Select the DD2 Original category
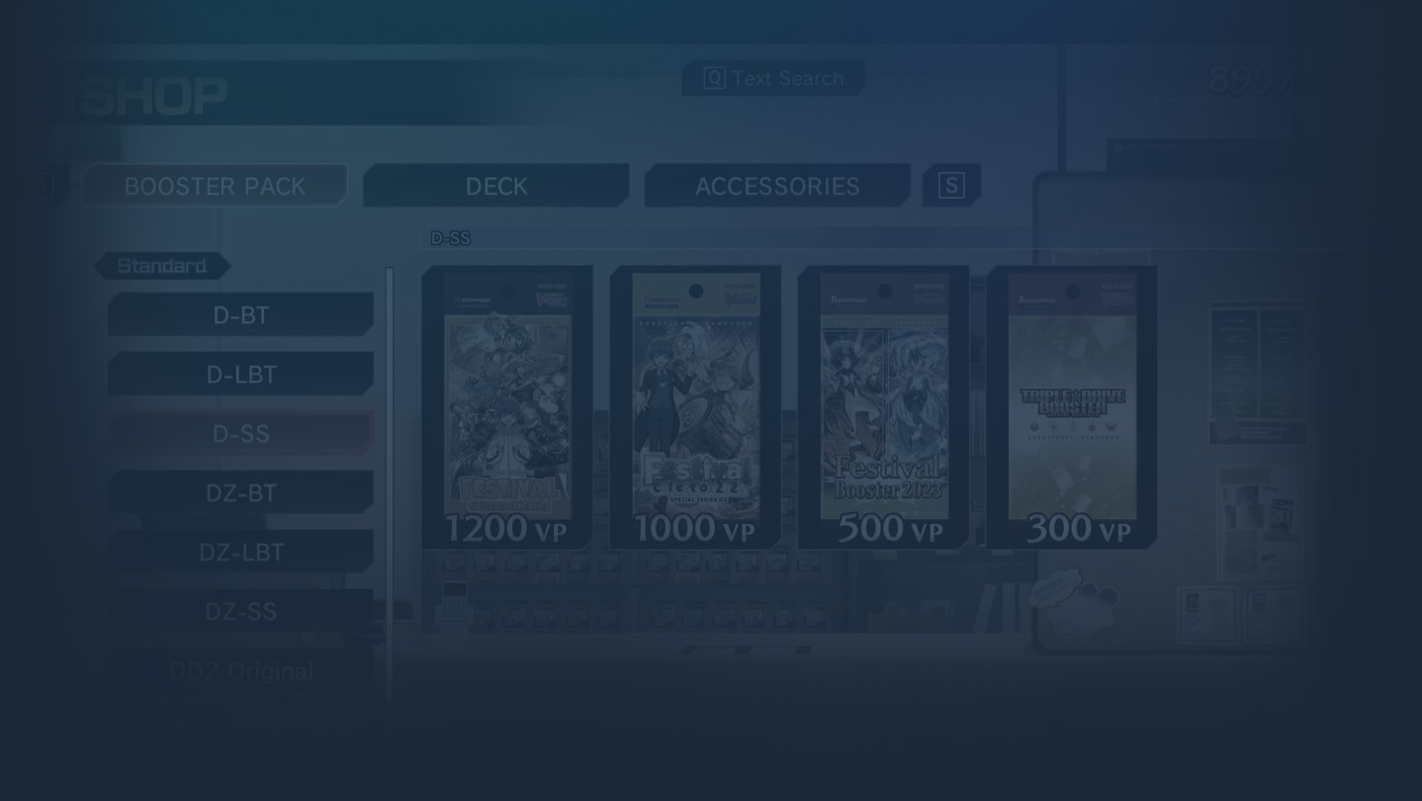Viewport: 1422px width, 801px height. [x=241, y=670]
